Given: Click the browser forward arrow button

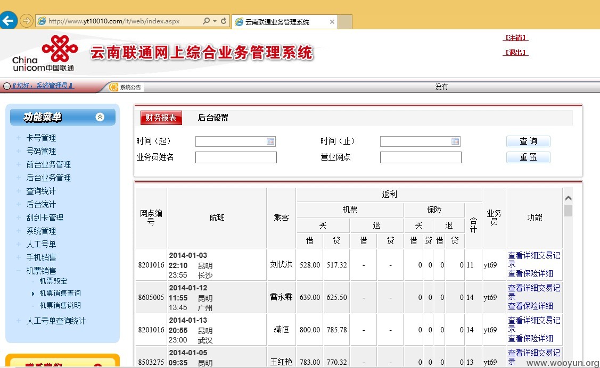Looking at the screenshot, I should 27,21.
